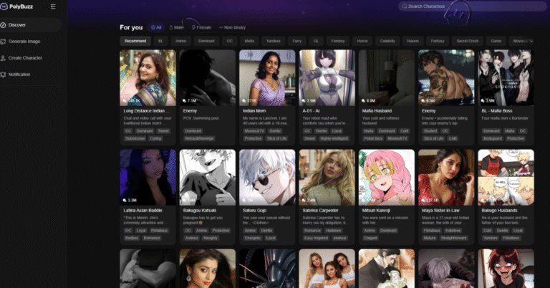The image size is (550, 288).
Task: Select the Recommend category tab
Action: [135, 41]
